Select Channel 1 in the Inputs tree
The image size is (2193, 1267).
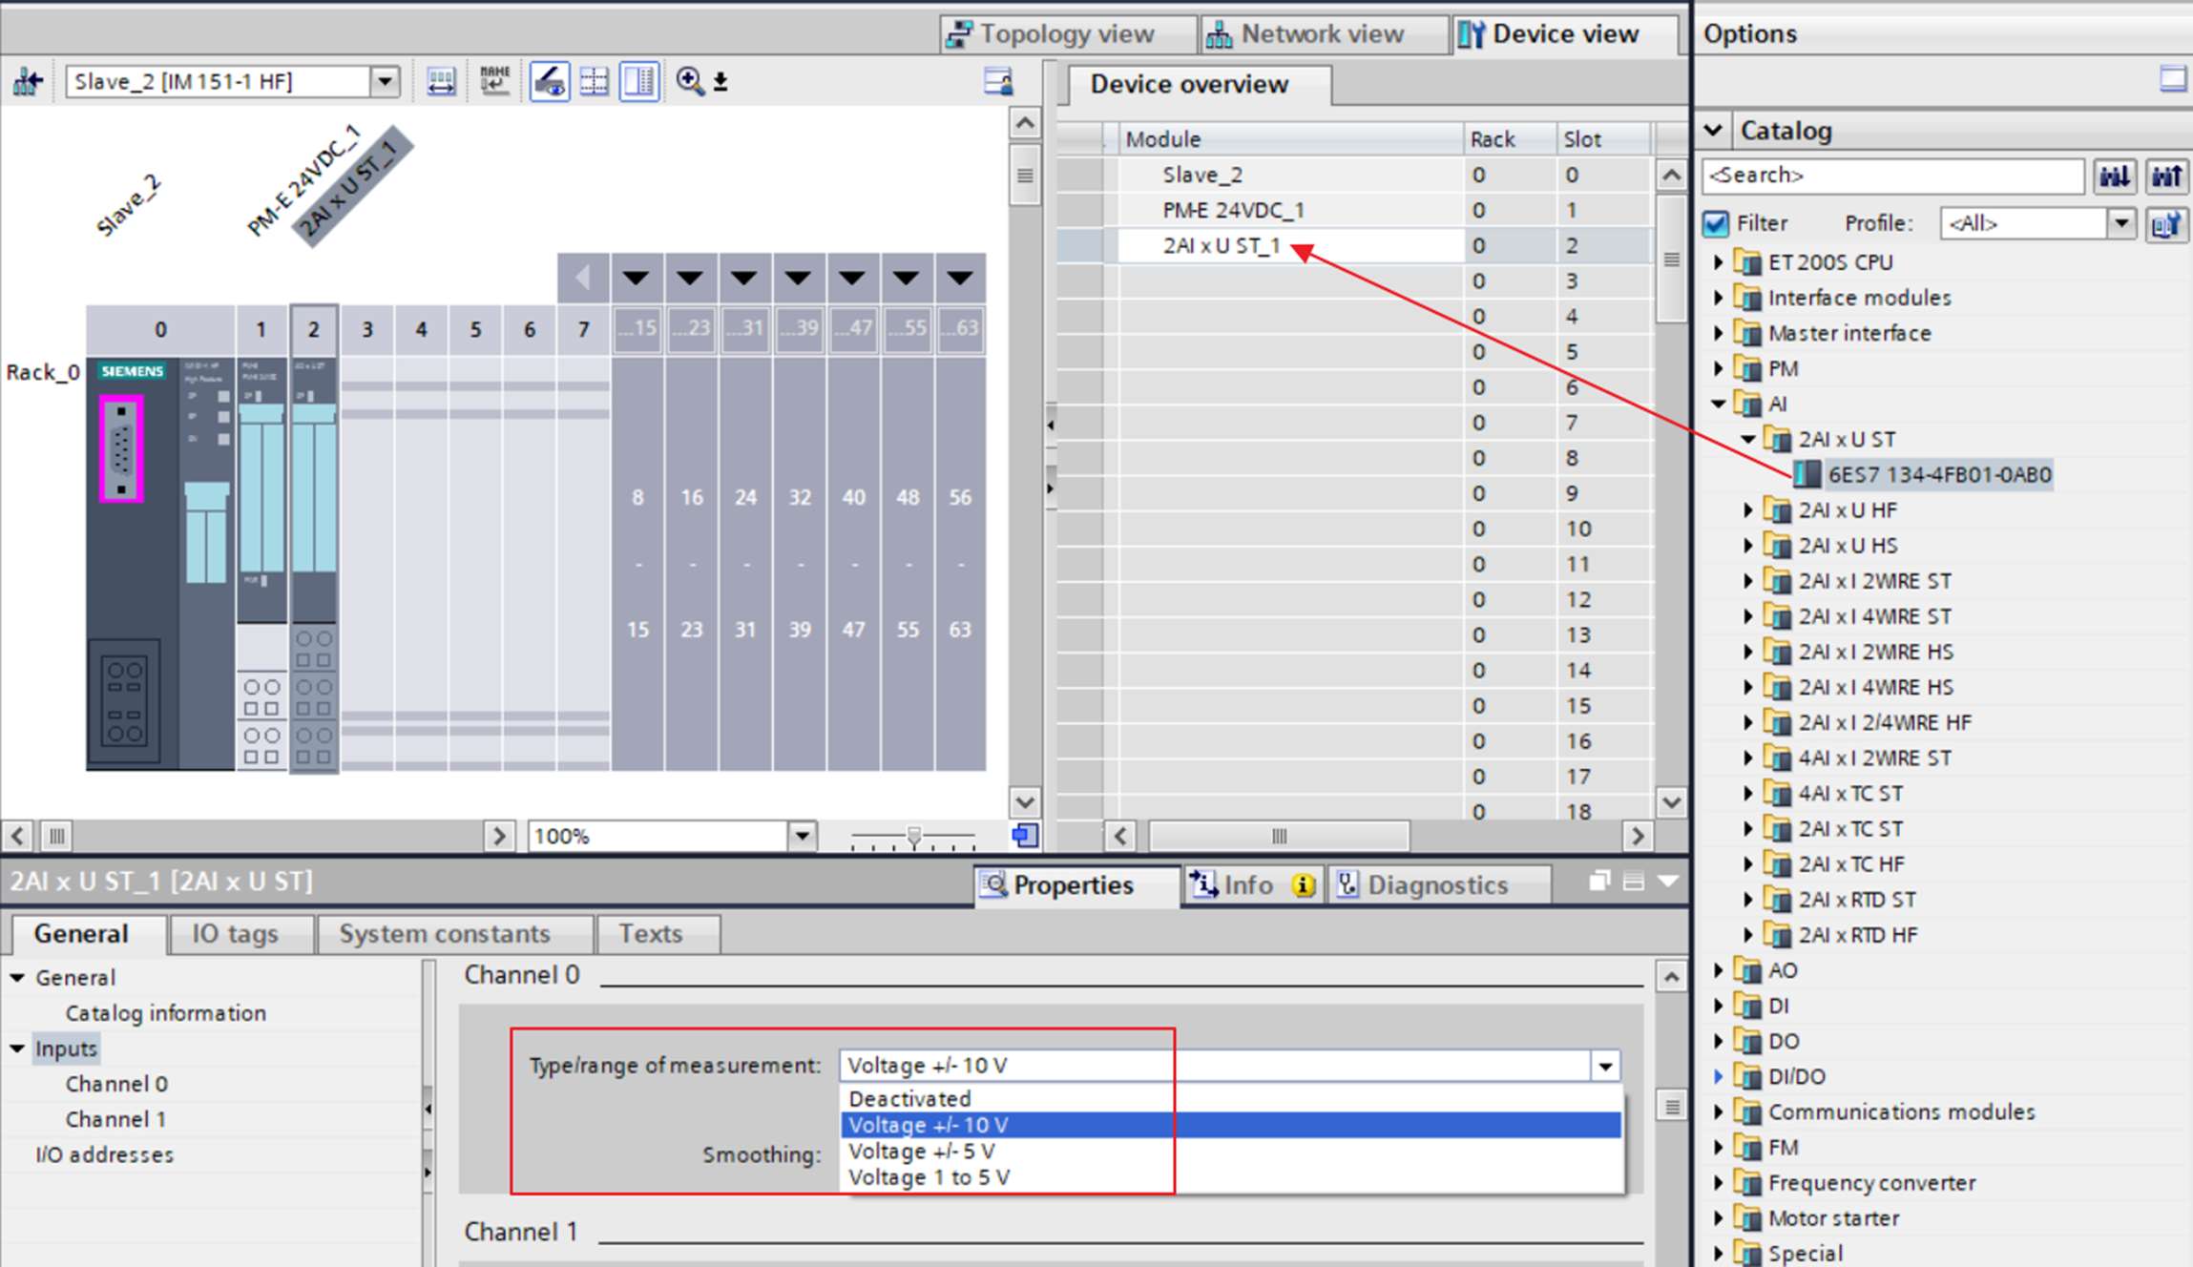tap(115, 1119)
